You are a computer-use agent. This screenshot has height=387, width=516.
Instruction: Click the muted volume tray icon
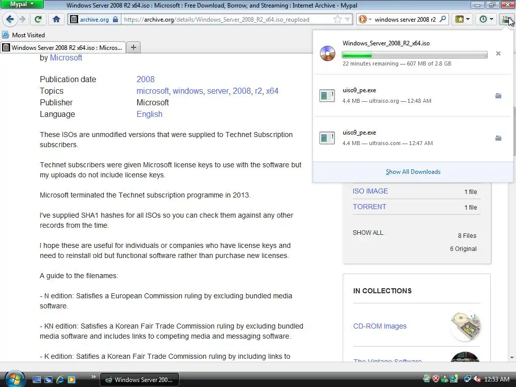click(x=477, y=379)
